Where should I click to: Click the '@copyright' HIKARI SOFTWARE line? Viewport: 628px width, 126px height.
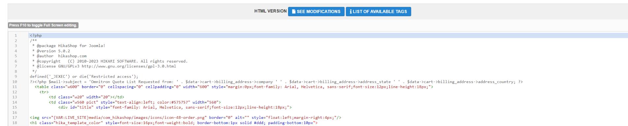[x=110, y=61]
